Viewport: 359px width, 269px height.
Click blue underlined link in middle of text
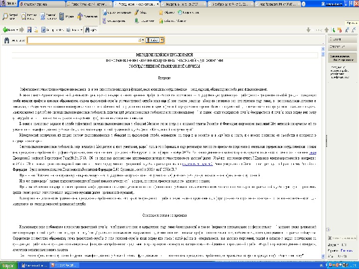(197, 164)
